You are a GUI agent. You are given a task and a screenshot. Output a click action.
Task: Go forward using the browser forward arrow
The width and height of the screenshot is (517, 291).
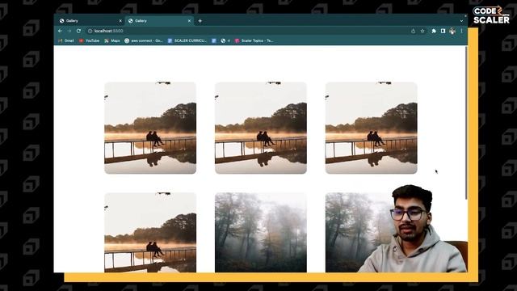pyautogui.click(x=69, y=31)
